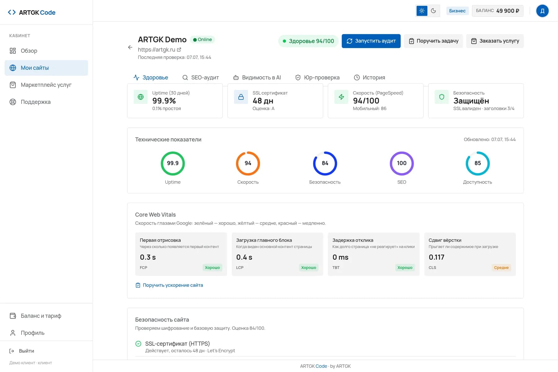The height and width of the screenshot is (372, 558).
Task: Go back with the left arrow icon
Action: tap(130, 47)
